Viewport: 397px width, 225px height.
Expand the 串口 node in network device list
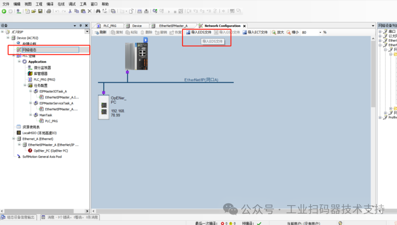[380, 31]
